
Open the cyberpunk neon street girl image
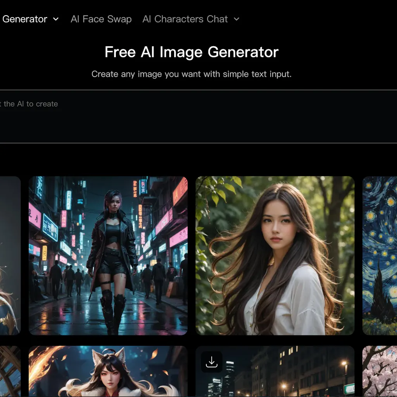click(x=108, y=255)
